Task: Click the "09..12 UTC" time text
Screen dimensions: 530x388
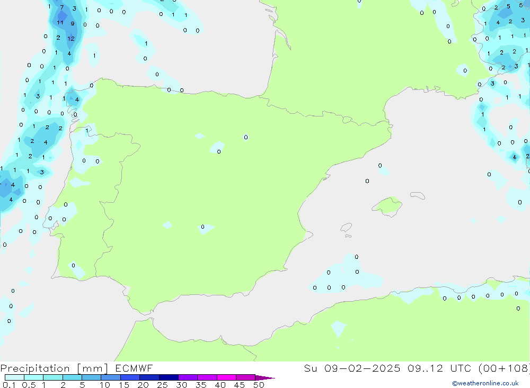Action: click(x=439, y=368)
